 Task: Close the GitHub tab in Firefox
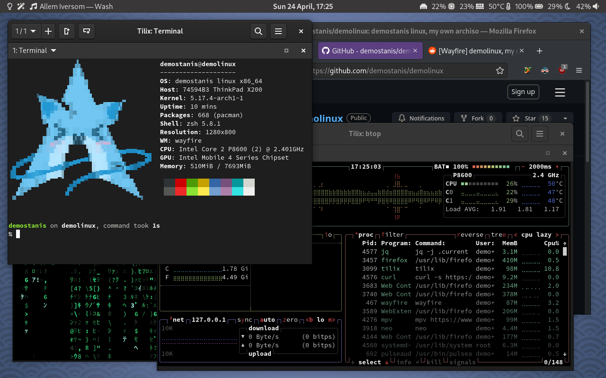click(x=415, y=51)
